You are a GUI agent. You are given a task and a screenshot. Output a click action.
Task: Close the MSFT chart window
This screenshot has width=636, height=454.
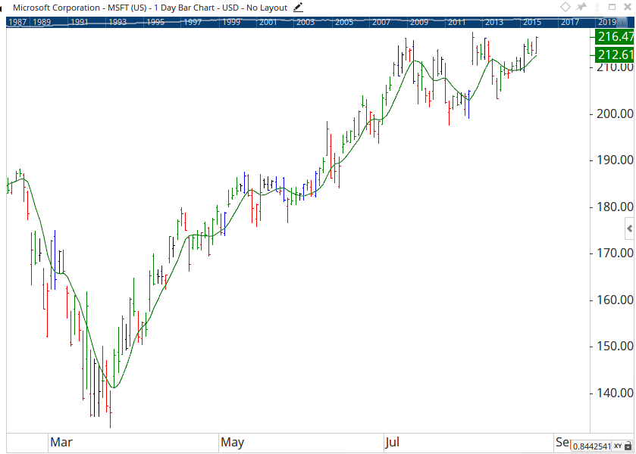[627, 7]
